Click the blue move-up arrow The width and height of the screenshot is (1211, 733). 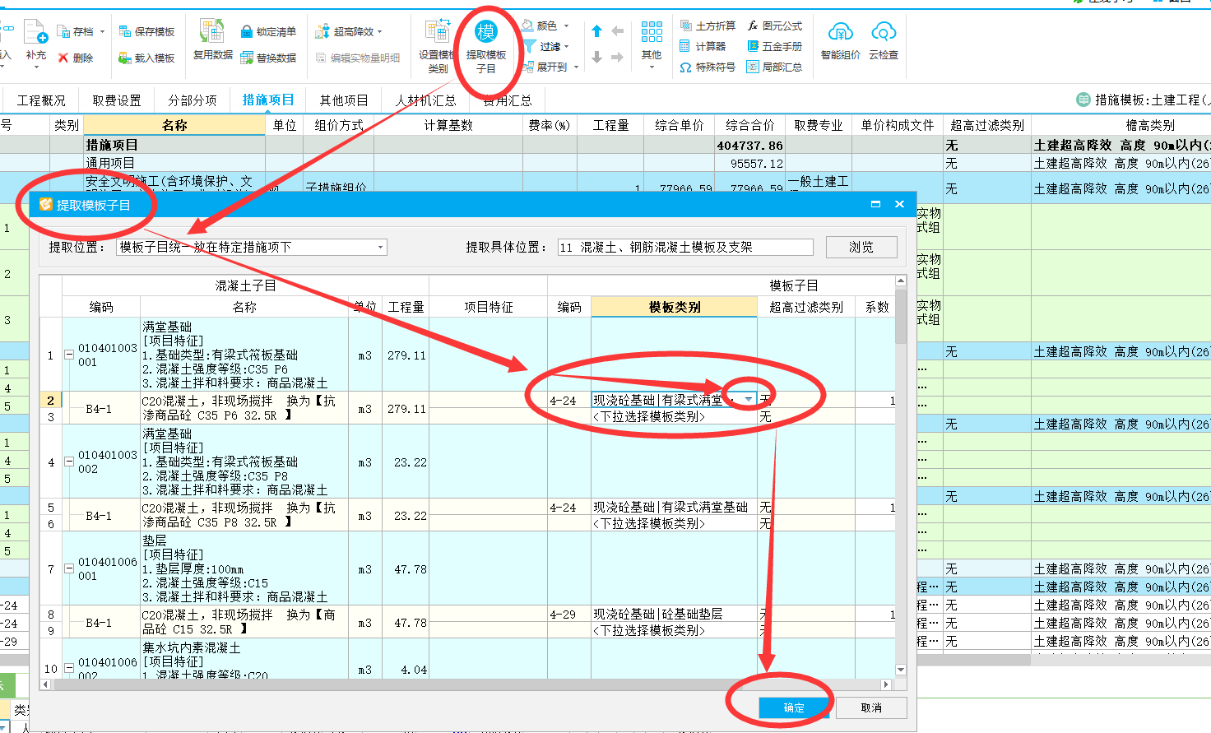(597, 31)
